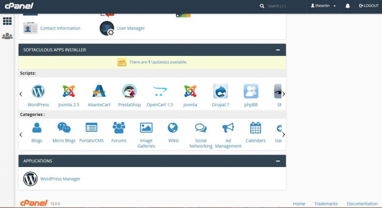Open the theonlin user dropdown

point(323,6)
